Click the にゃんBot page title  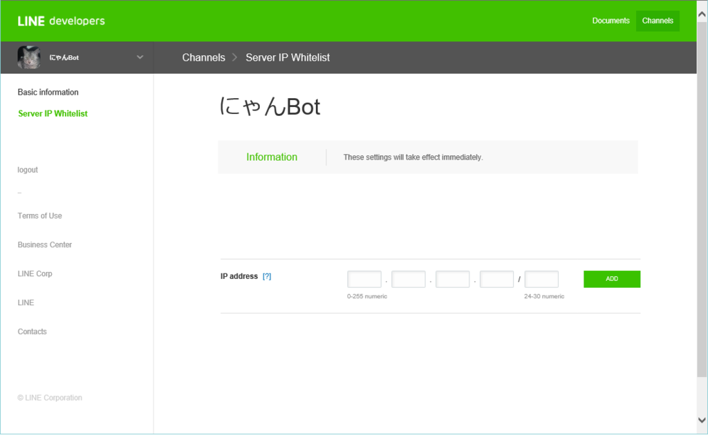270,107
